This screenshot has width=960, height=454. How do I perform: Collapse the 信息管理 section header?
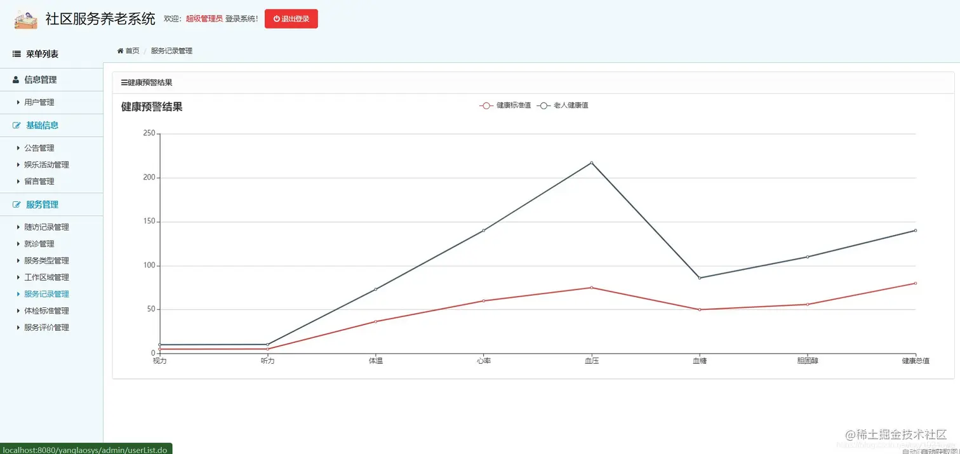tap(51, 80)
